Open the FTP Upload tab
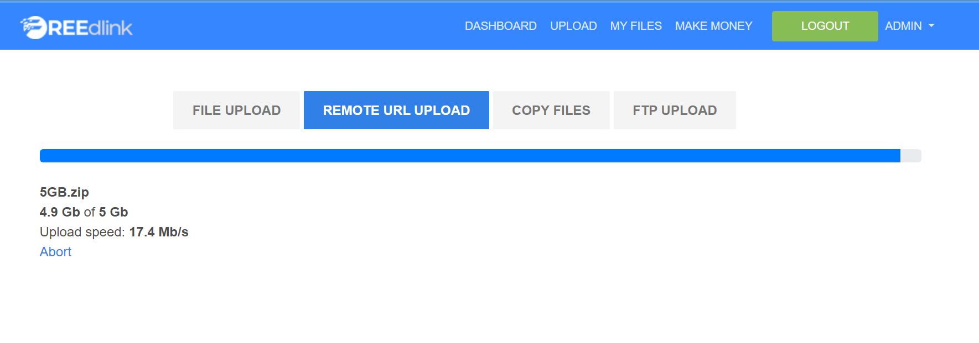 coord(675,110)
